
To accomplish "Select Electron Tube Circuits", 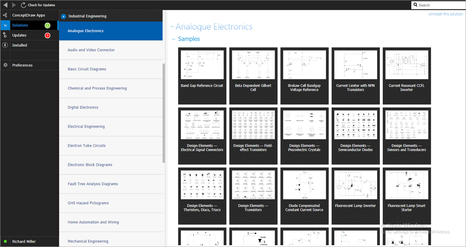I will click(111, 146).
